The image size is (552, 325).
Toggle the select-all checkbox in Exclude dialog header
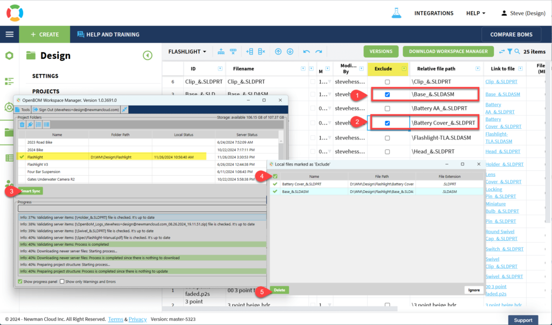coord(275,176)
